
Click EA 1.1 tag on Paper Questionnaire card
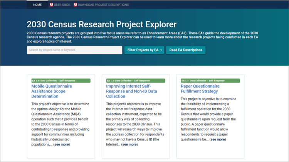pos(210,81)
